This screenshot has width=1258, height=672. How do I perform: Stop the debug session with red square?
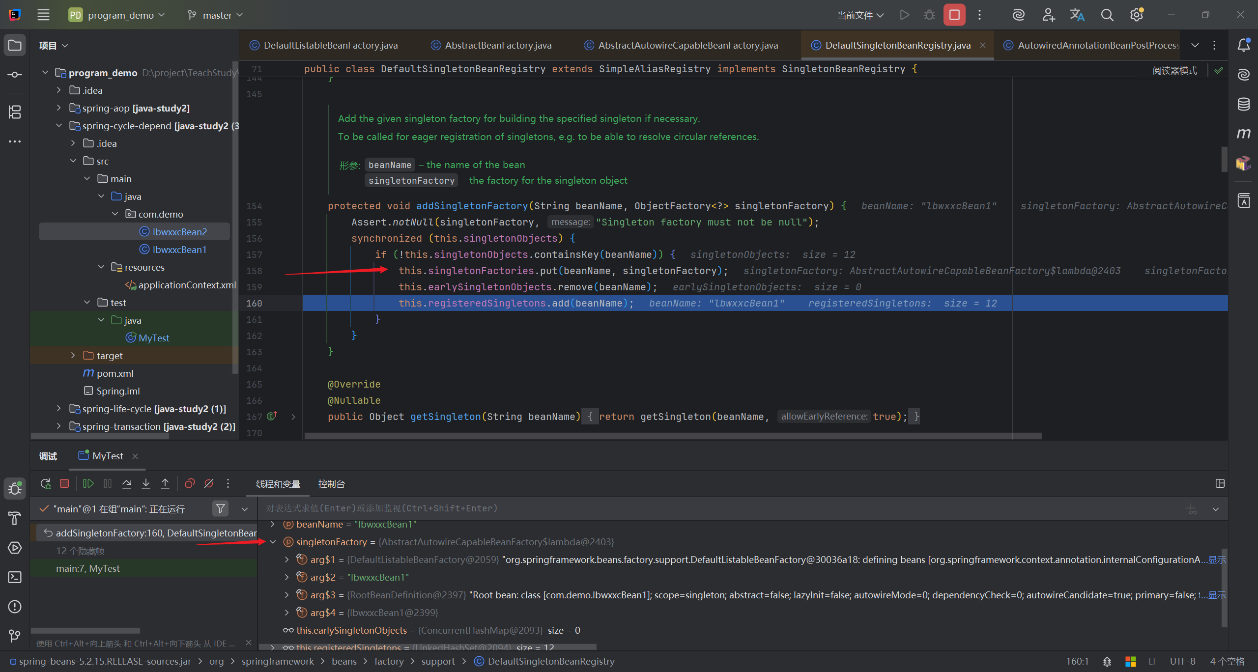[64, 484]
